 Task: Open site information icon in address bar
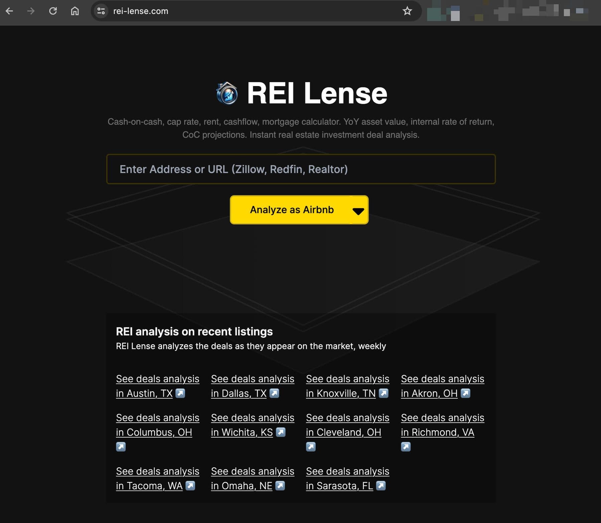pyautogui.click(x=101, y=11)
